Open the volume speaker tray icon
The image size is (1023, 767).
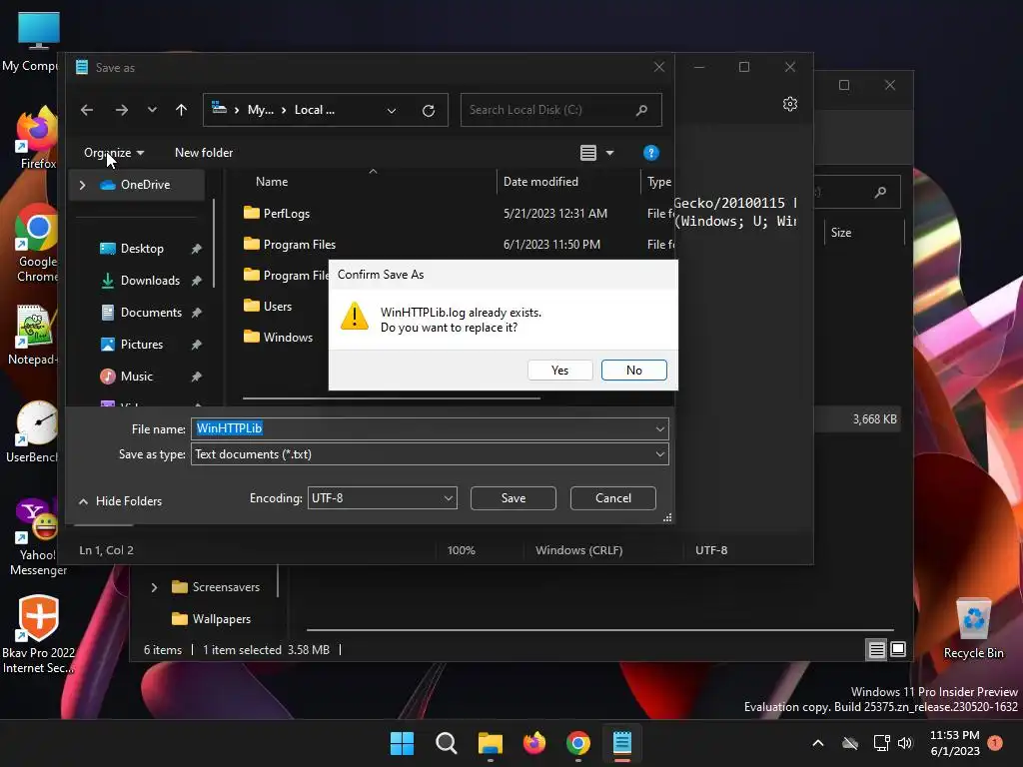pos(905,743)
